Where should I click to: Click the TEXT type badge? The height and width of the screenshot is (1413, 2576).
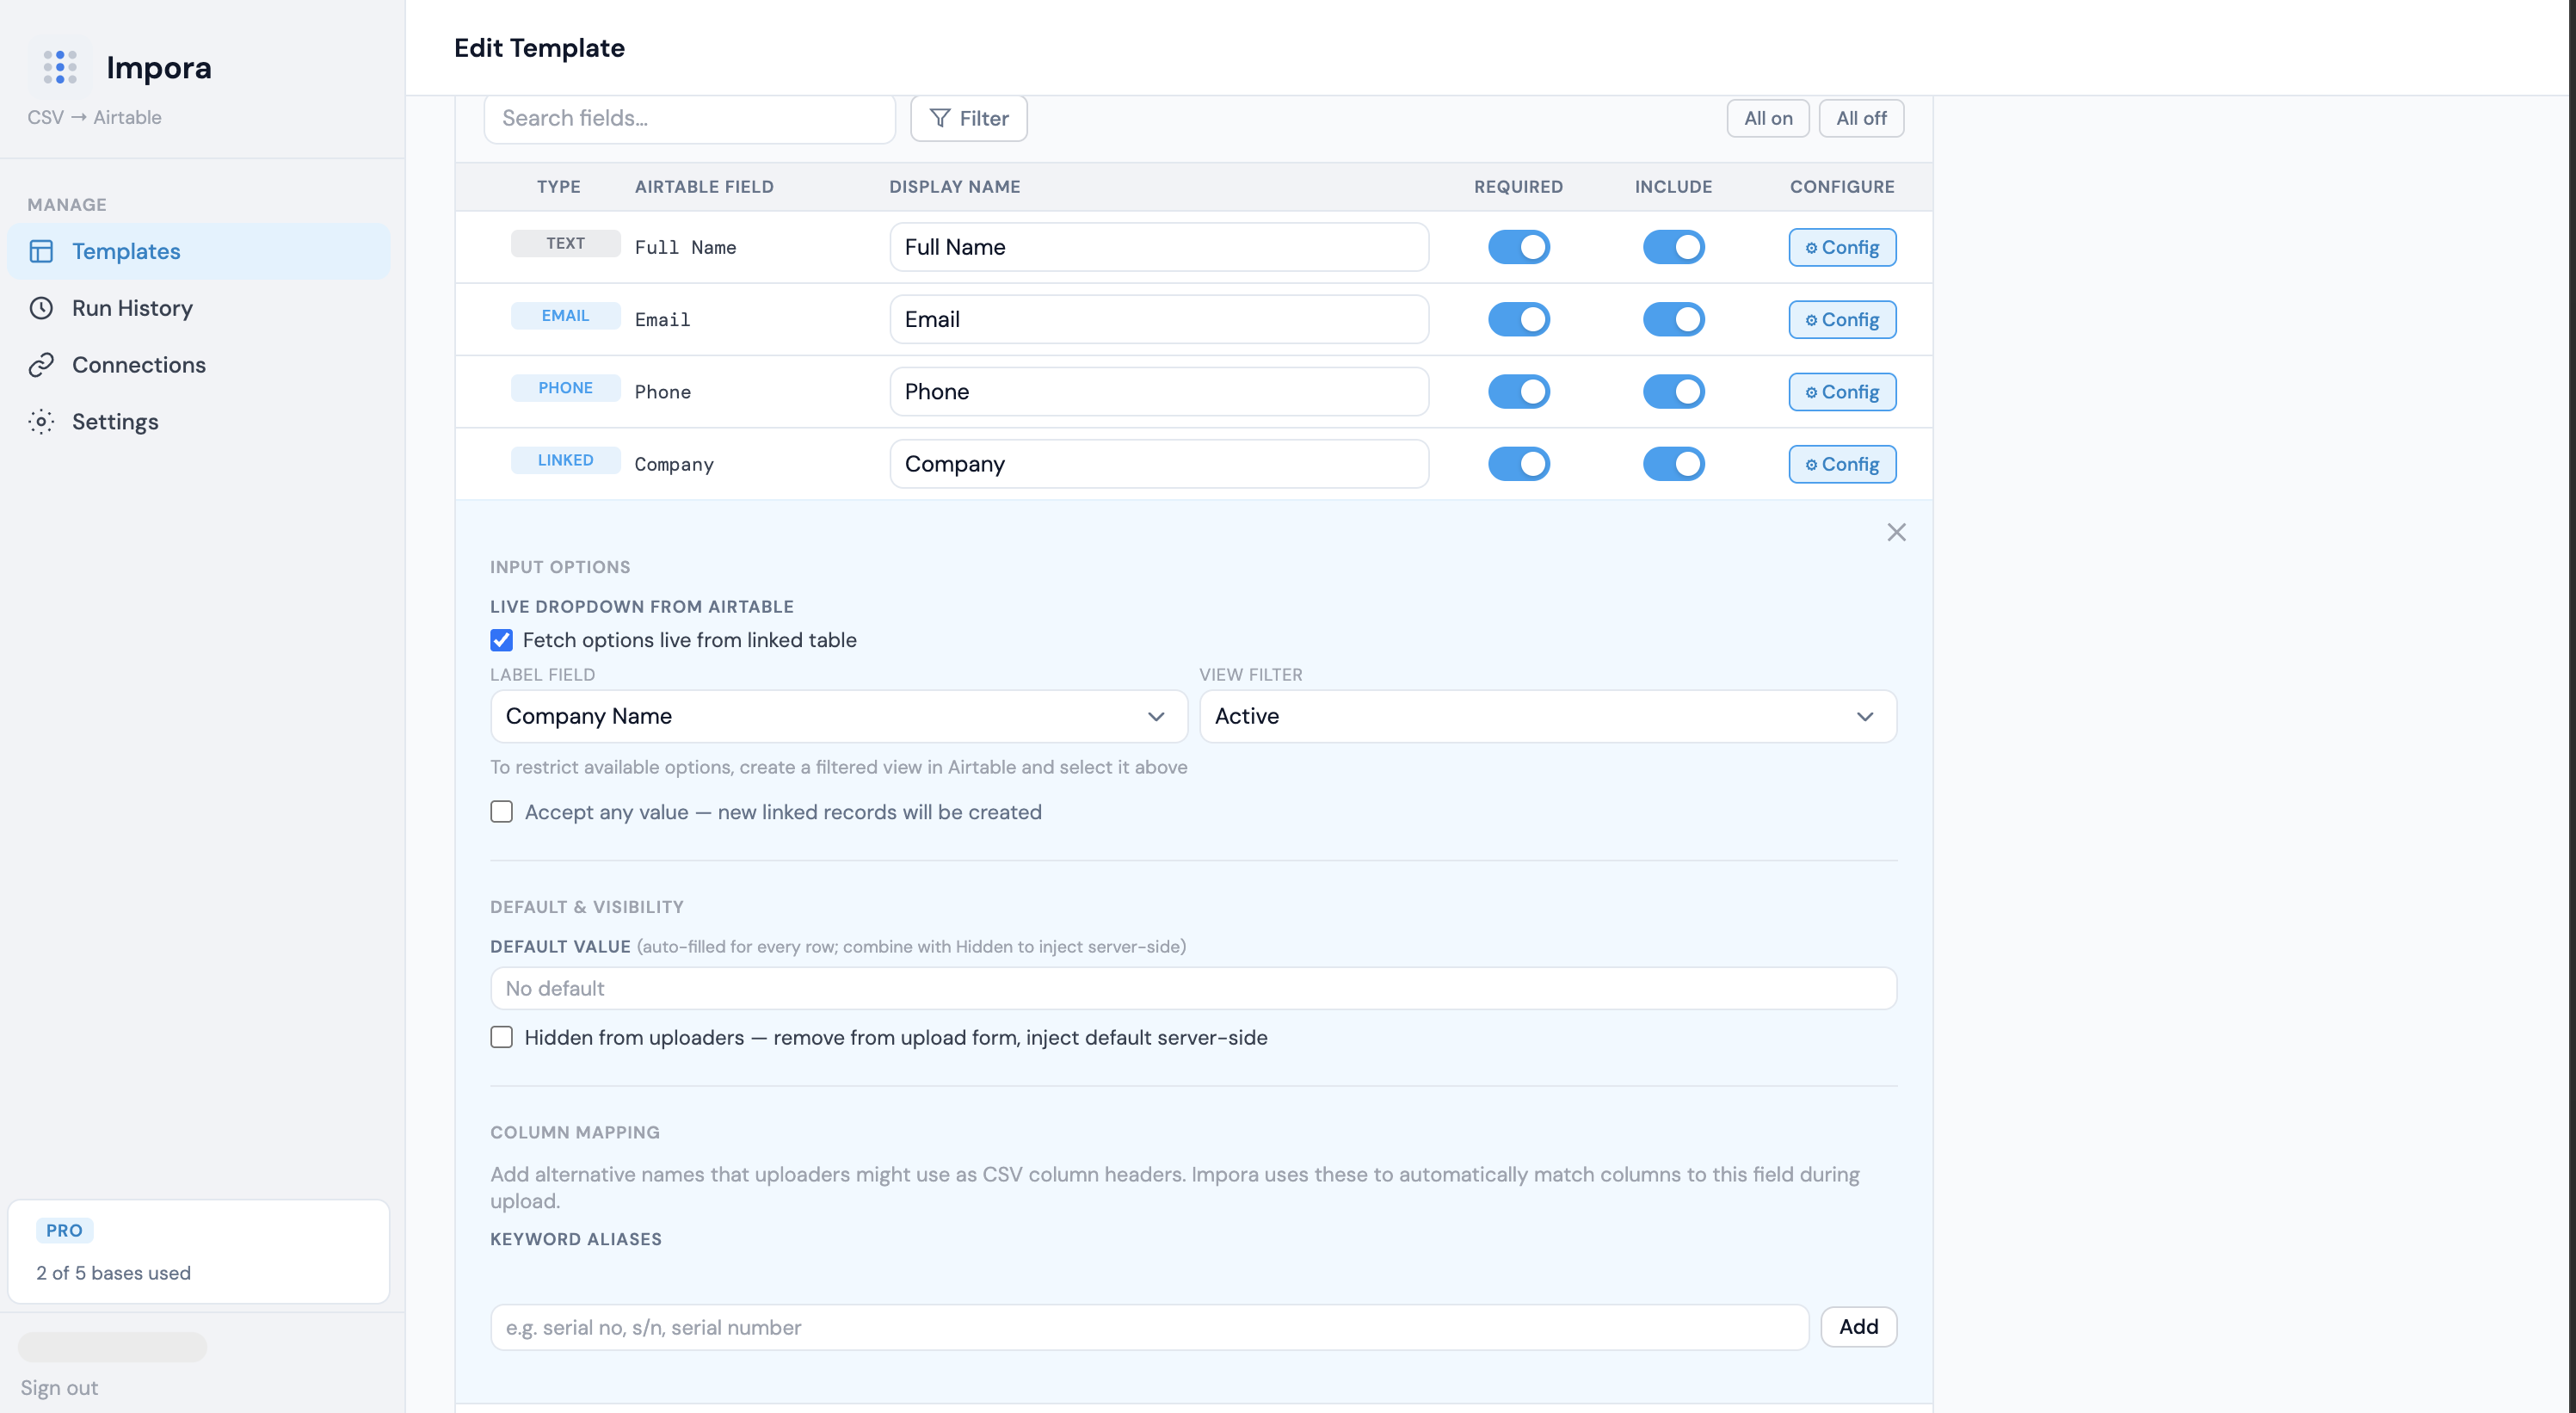tap(565, 243)
